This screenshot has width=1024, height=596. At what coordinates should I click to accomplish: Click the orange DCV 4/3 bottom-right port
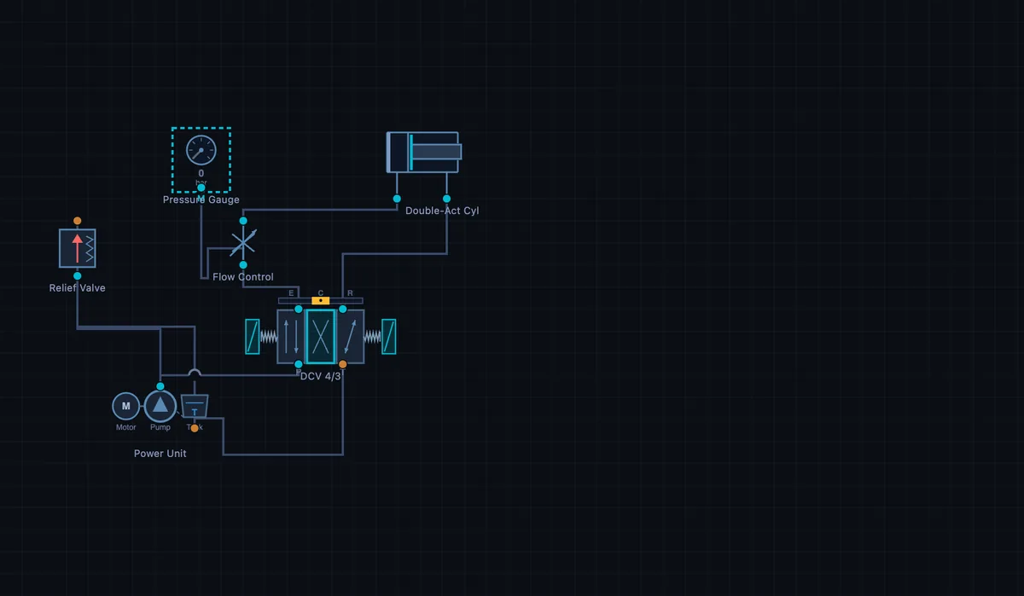343,364
